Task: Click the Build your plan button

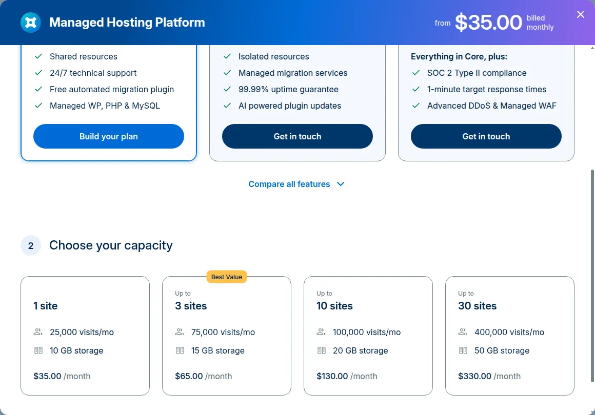Action: [x=109, y=136]
